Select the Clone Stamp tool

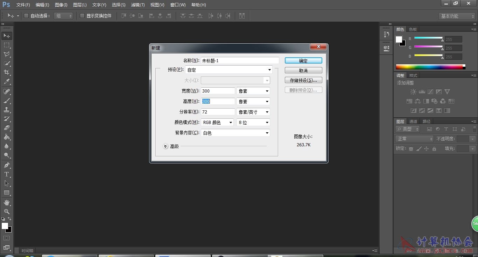pos(7,110)
